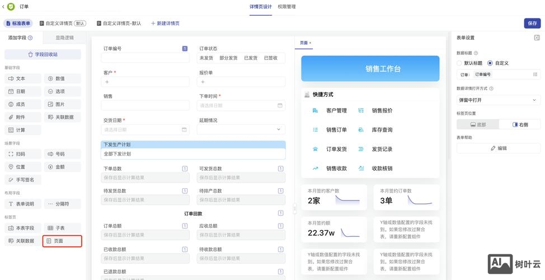Click the 保存 button

pyautogui.click(x=532, y=24)
